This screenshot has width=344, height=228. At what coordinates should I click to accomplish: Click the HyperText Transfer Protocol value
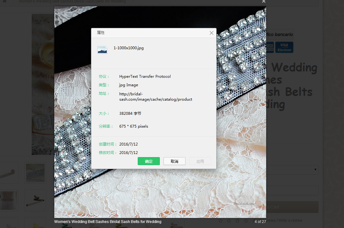click(145, 76)
